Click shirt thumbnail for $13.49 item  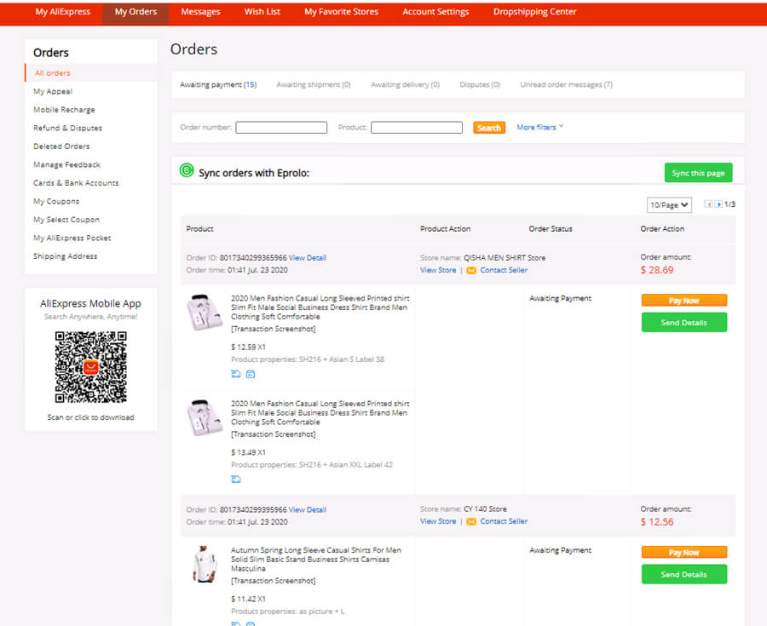[205, 418]
